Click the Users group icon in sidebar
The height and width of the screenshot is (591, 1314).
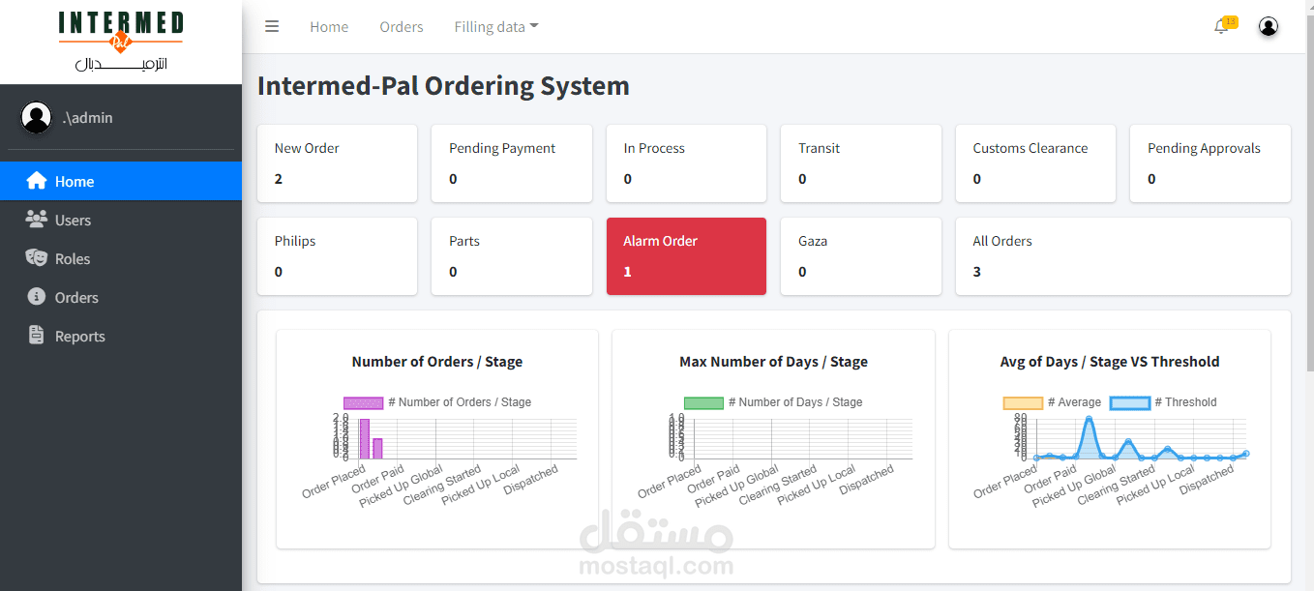click(37, 220)
